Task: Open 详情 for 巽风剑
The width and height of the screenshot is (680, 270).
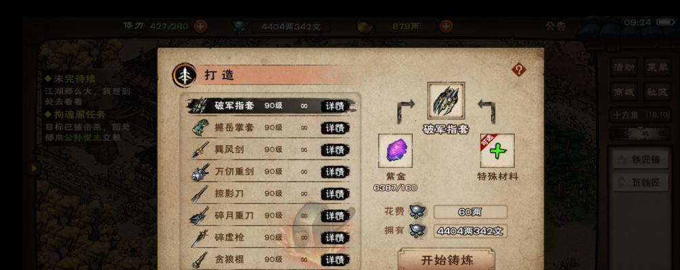Action: pyautogui.click(x=335, y=150)
